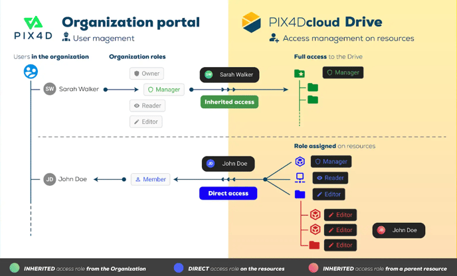457x276 pixels.
Task: Click the blue site/monitor resource icon
Action: coord(300,178)
